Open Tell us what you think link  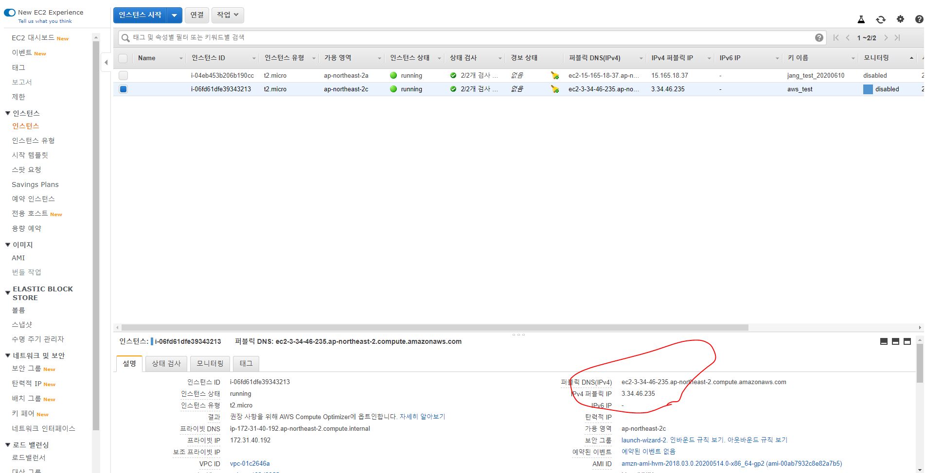[45, 21]
